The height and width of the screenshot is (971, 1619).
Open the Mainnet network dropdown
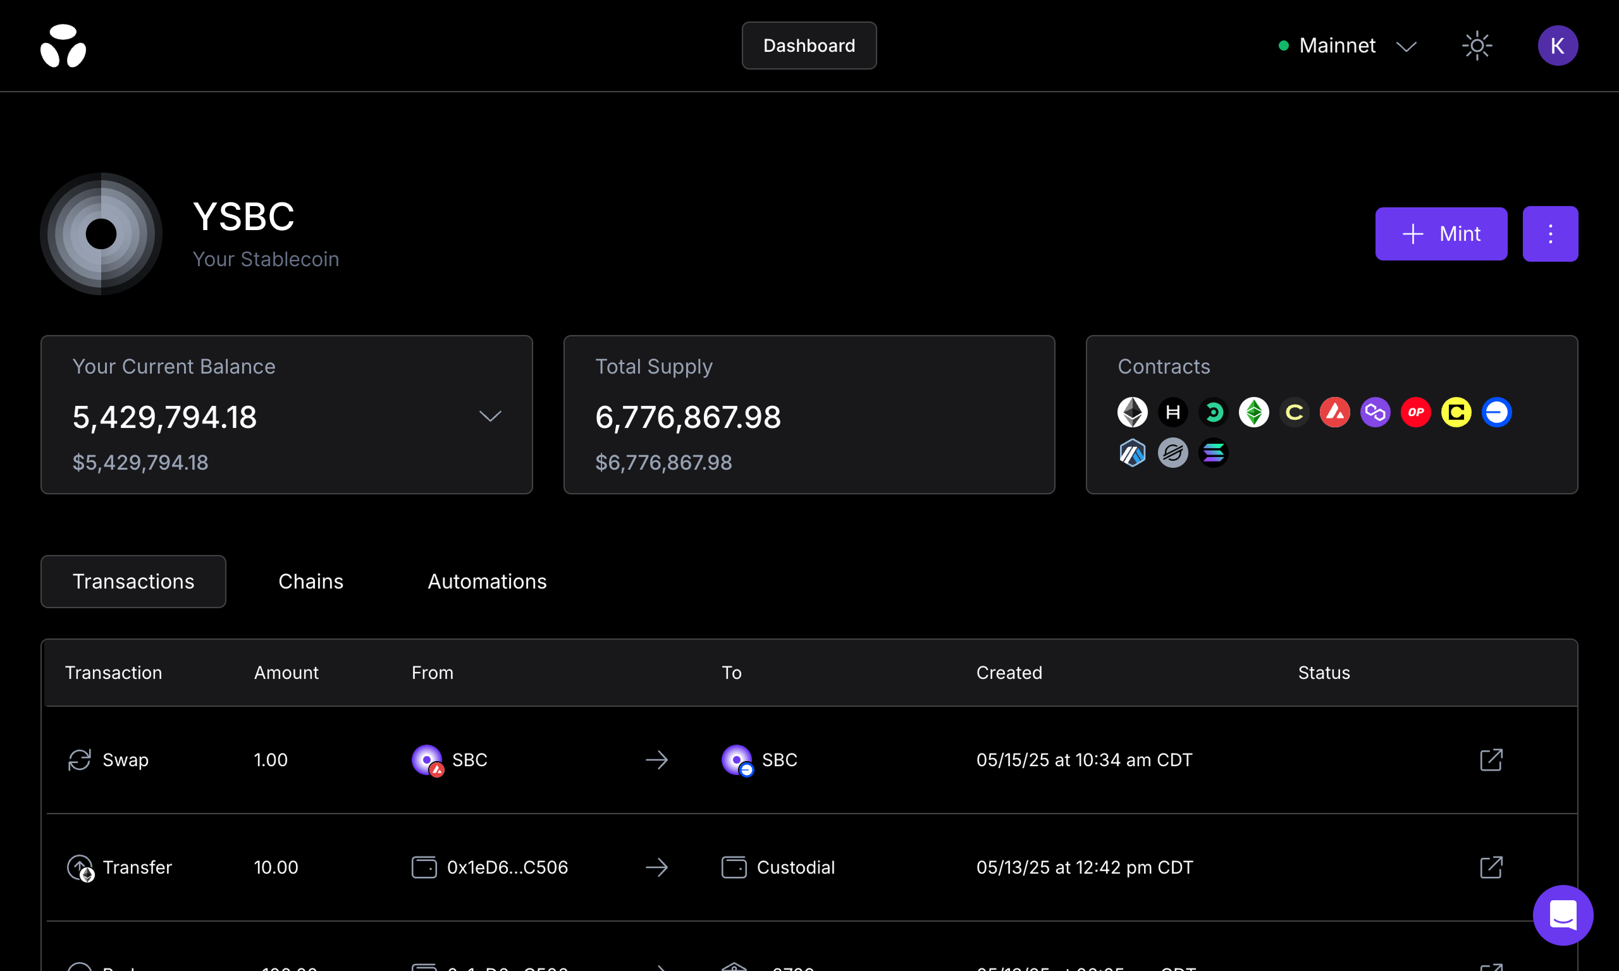pyautogui.click(x=1345, y=45)
